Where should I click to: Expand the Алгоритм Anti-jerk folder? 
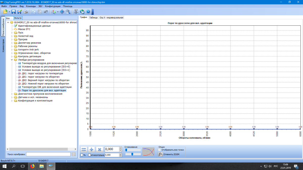[12, 50]
